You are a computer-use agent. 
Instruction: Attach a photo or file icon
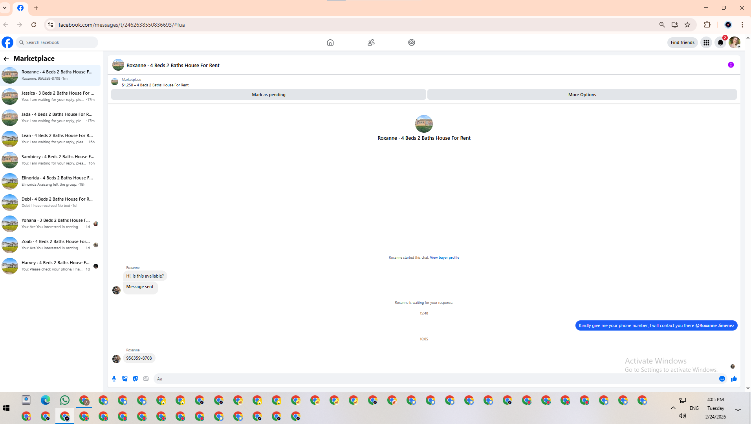[x=125, y=379]
